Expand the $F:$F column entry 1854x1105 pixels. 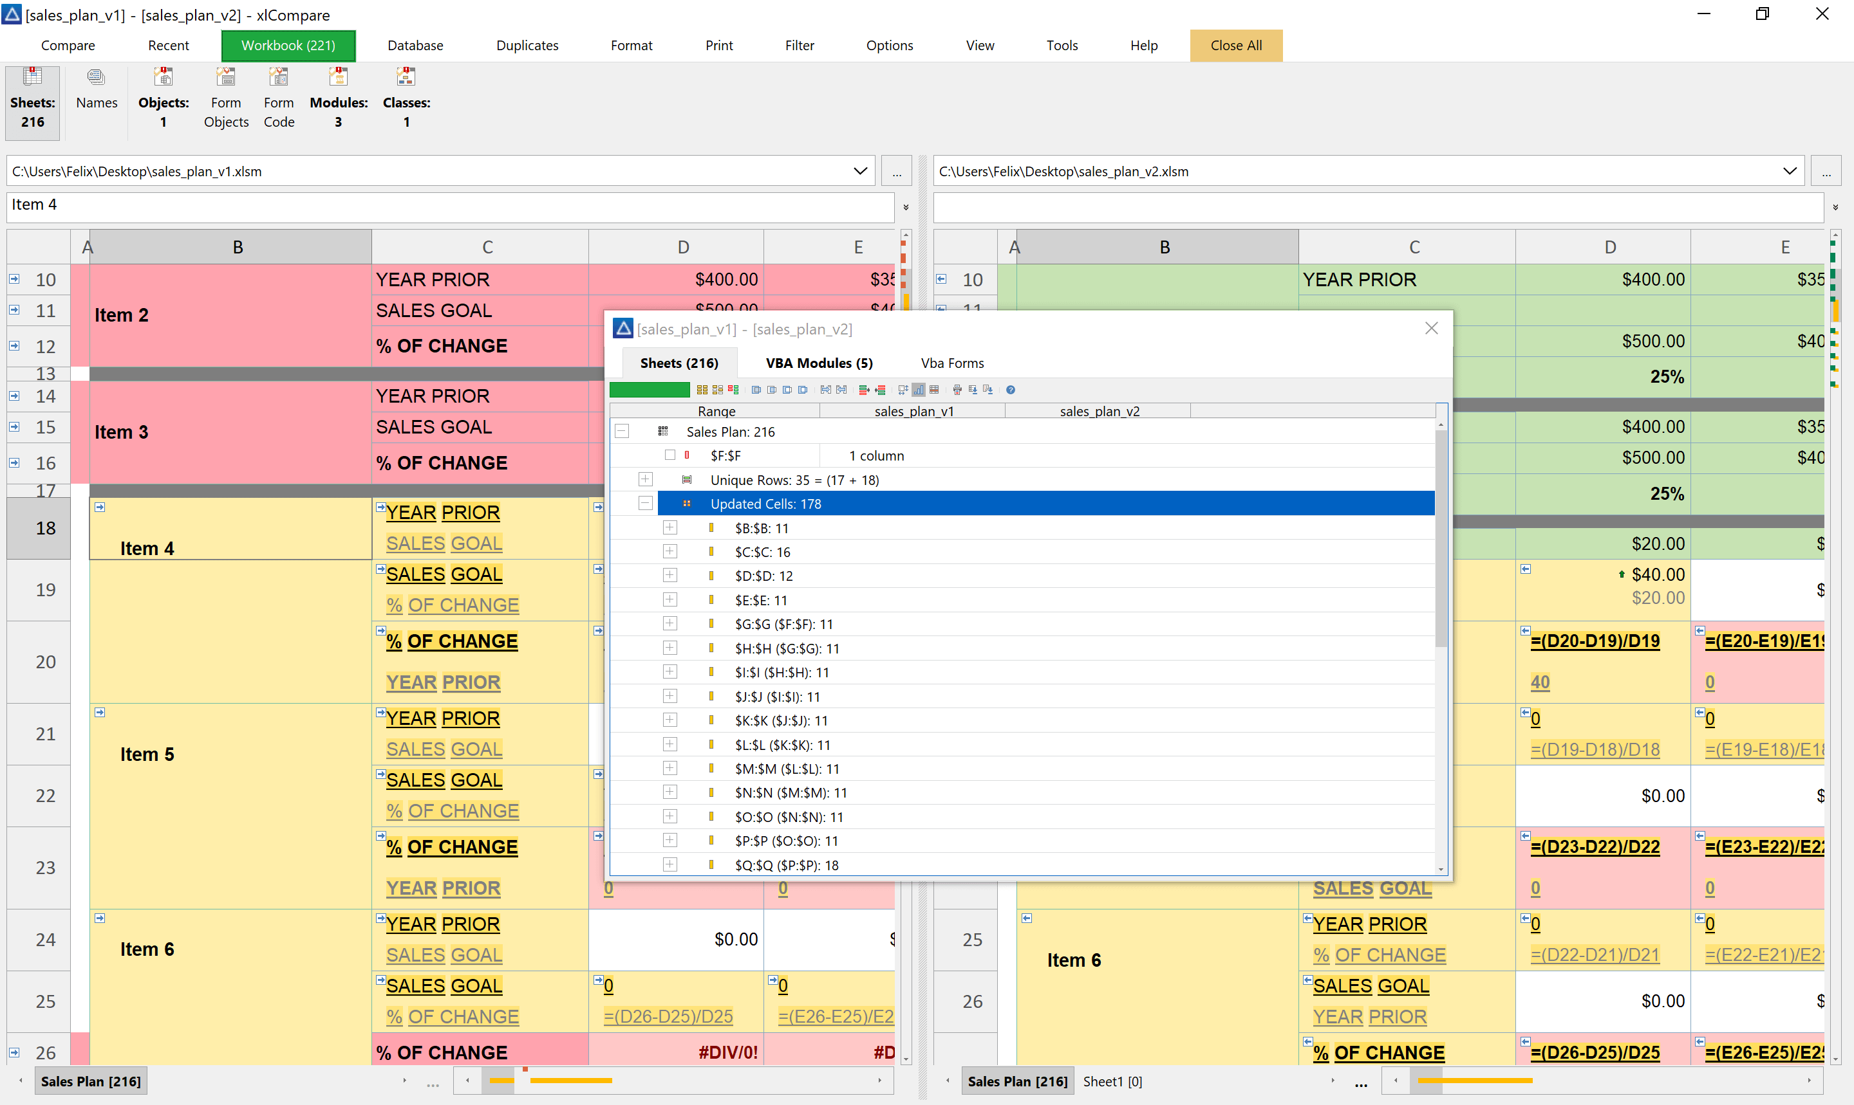click(x=668, y=455)
